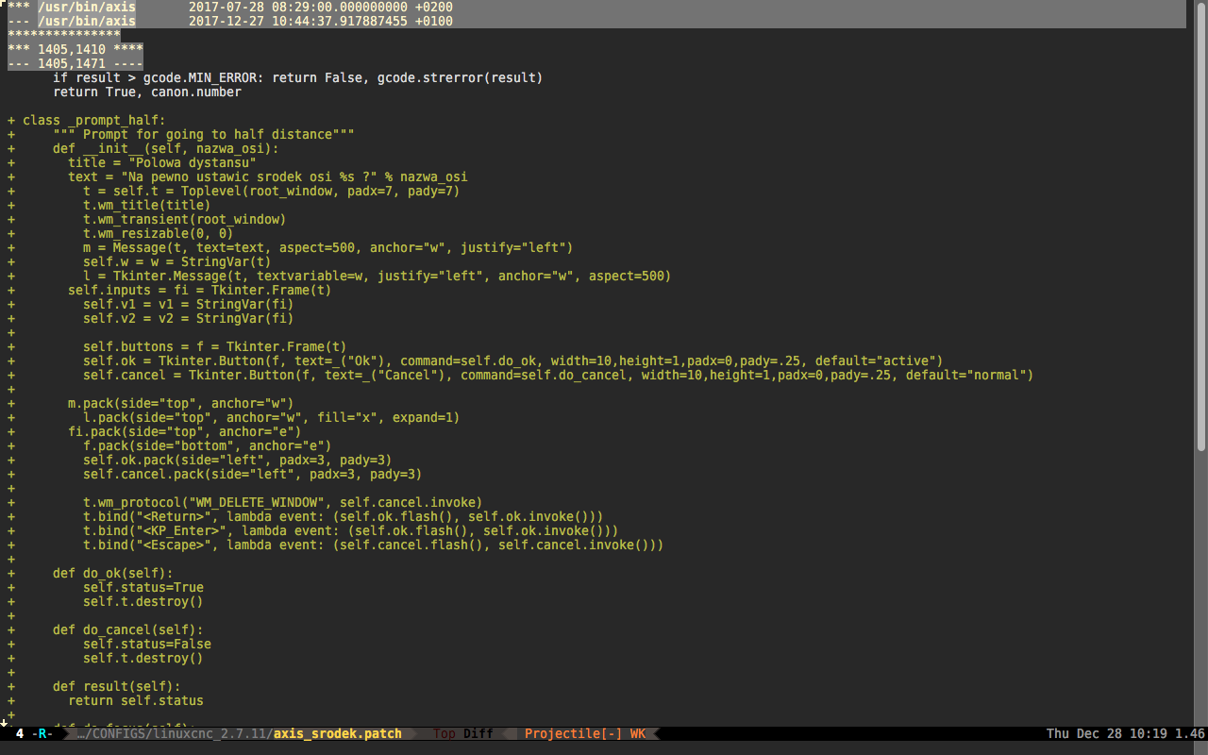Click the window number 4 in the modeline
Screen dimensions: 1208x755
pyautogui.click(x=20, y=733)
